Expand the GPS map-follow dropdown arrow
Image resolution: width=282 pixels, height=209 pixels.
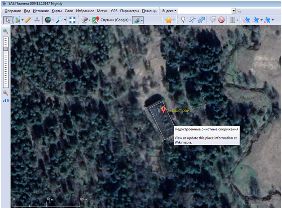pyautogui.click(x=273, y=20)
